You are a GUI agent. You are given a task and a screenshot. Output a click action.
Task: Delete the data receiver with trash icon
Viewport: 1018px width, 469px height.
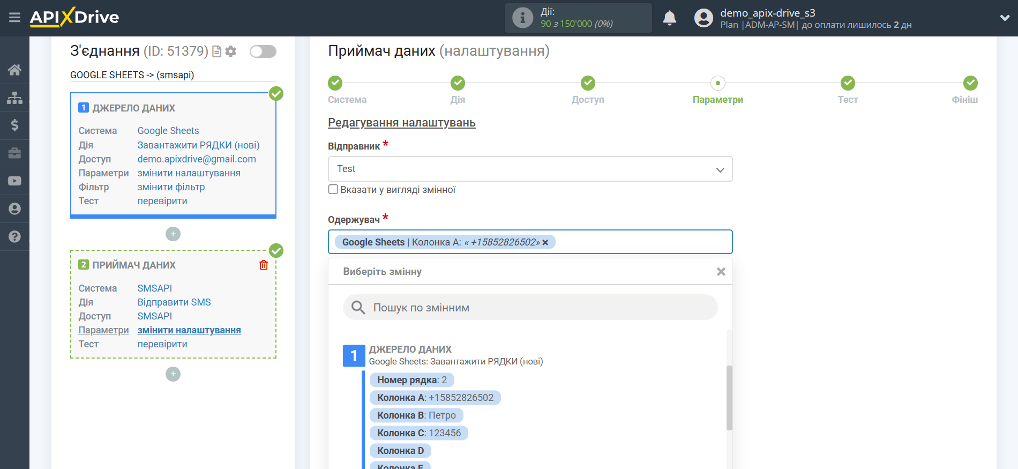264,265
